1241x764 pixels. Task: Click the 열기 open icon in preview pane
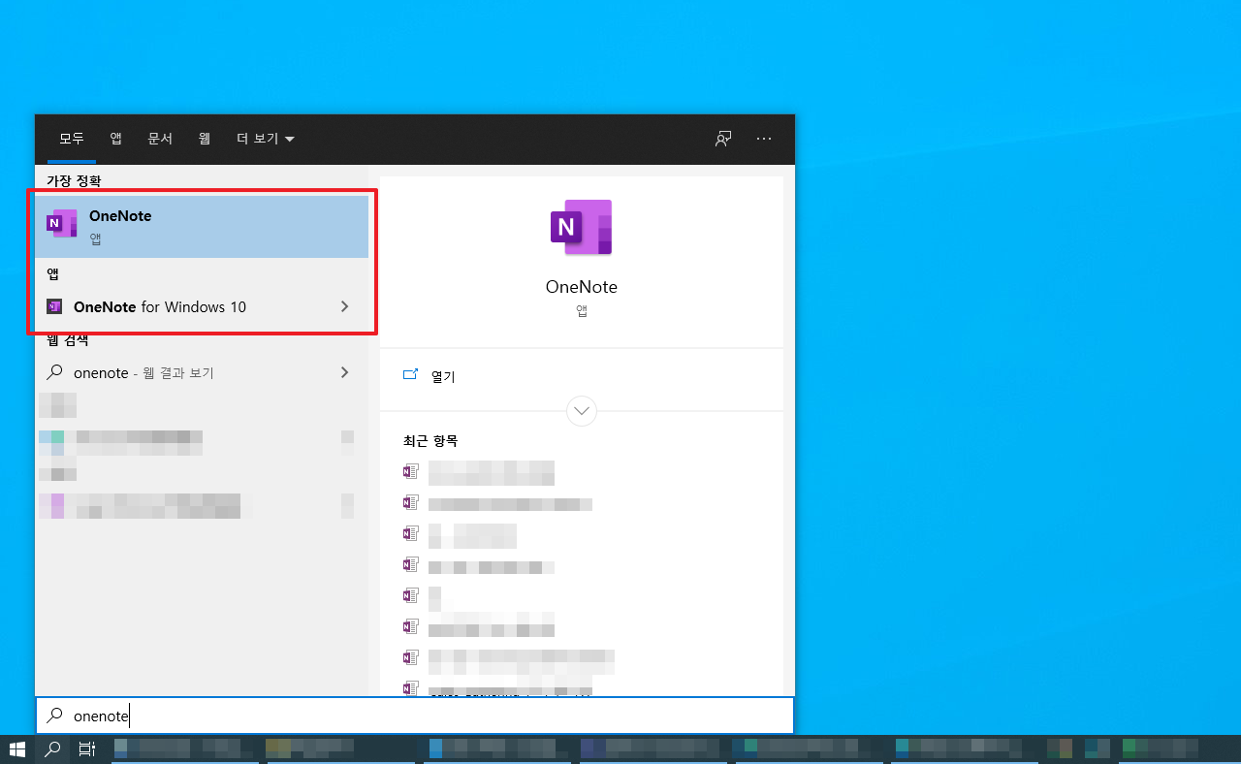coord(410,375)
